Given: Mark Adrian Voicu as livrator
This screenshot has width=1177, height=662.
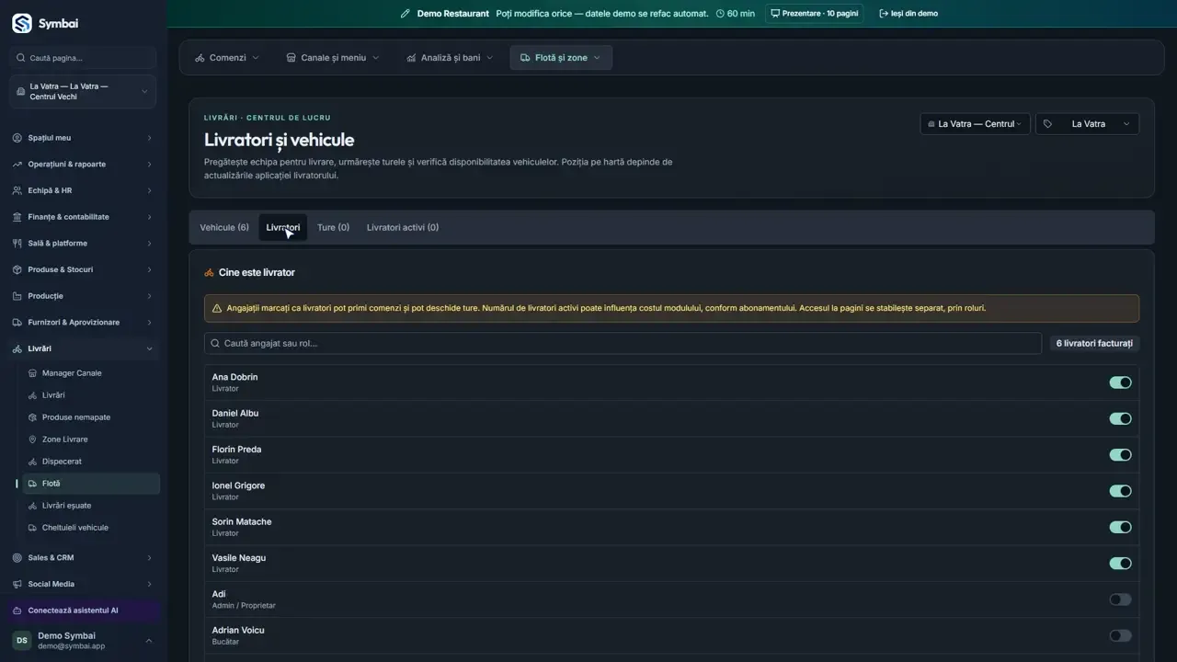Looking at the screenshot, I should 1120,635.
